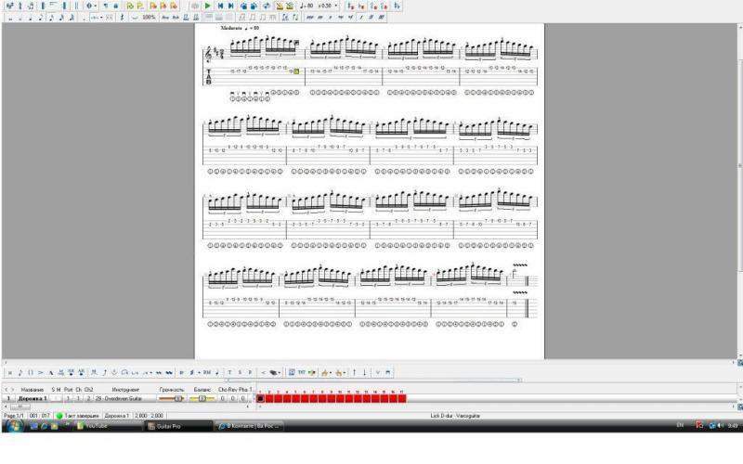The height and width of the screenshot is (464, 743).
Task: Open the key signature dropdown in the top toolbar
Action: [92, 6]
